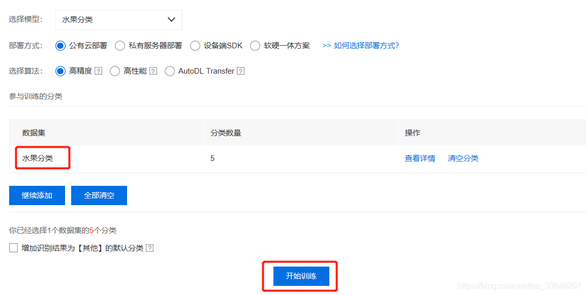586x295 pixels.
Task: Click the help icon next to 高性能
Action: [x=152, y=71]
